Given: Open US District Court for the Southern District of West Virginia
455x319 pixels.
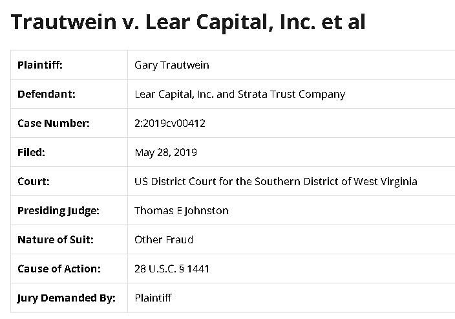Looking at the screenshot, I should point(276,181).
